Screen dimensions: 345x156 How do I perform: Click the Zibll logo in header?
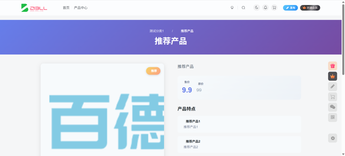point(34,8)
